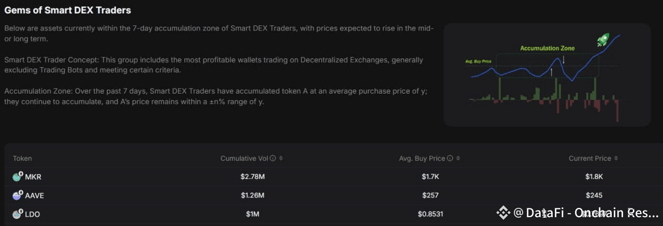Image resolution: width=663 pixels, height=226 pixels.
Task: Open the Cumulative Vol info tooltip icon
Action: coord(273,158)
